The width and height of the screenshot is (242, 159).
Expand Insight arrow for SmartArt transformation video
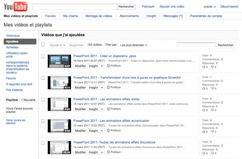click(102, 88)
